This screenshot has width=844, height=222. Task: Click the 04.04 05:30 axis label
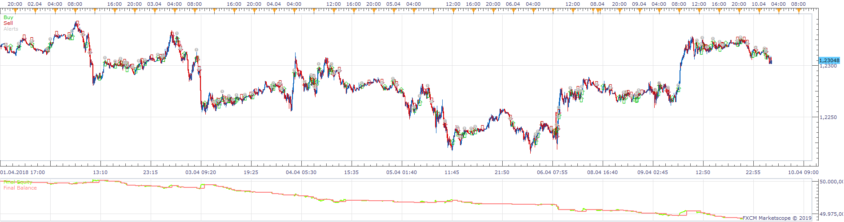pos(301,172)
